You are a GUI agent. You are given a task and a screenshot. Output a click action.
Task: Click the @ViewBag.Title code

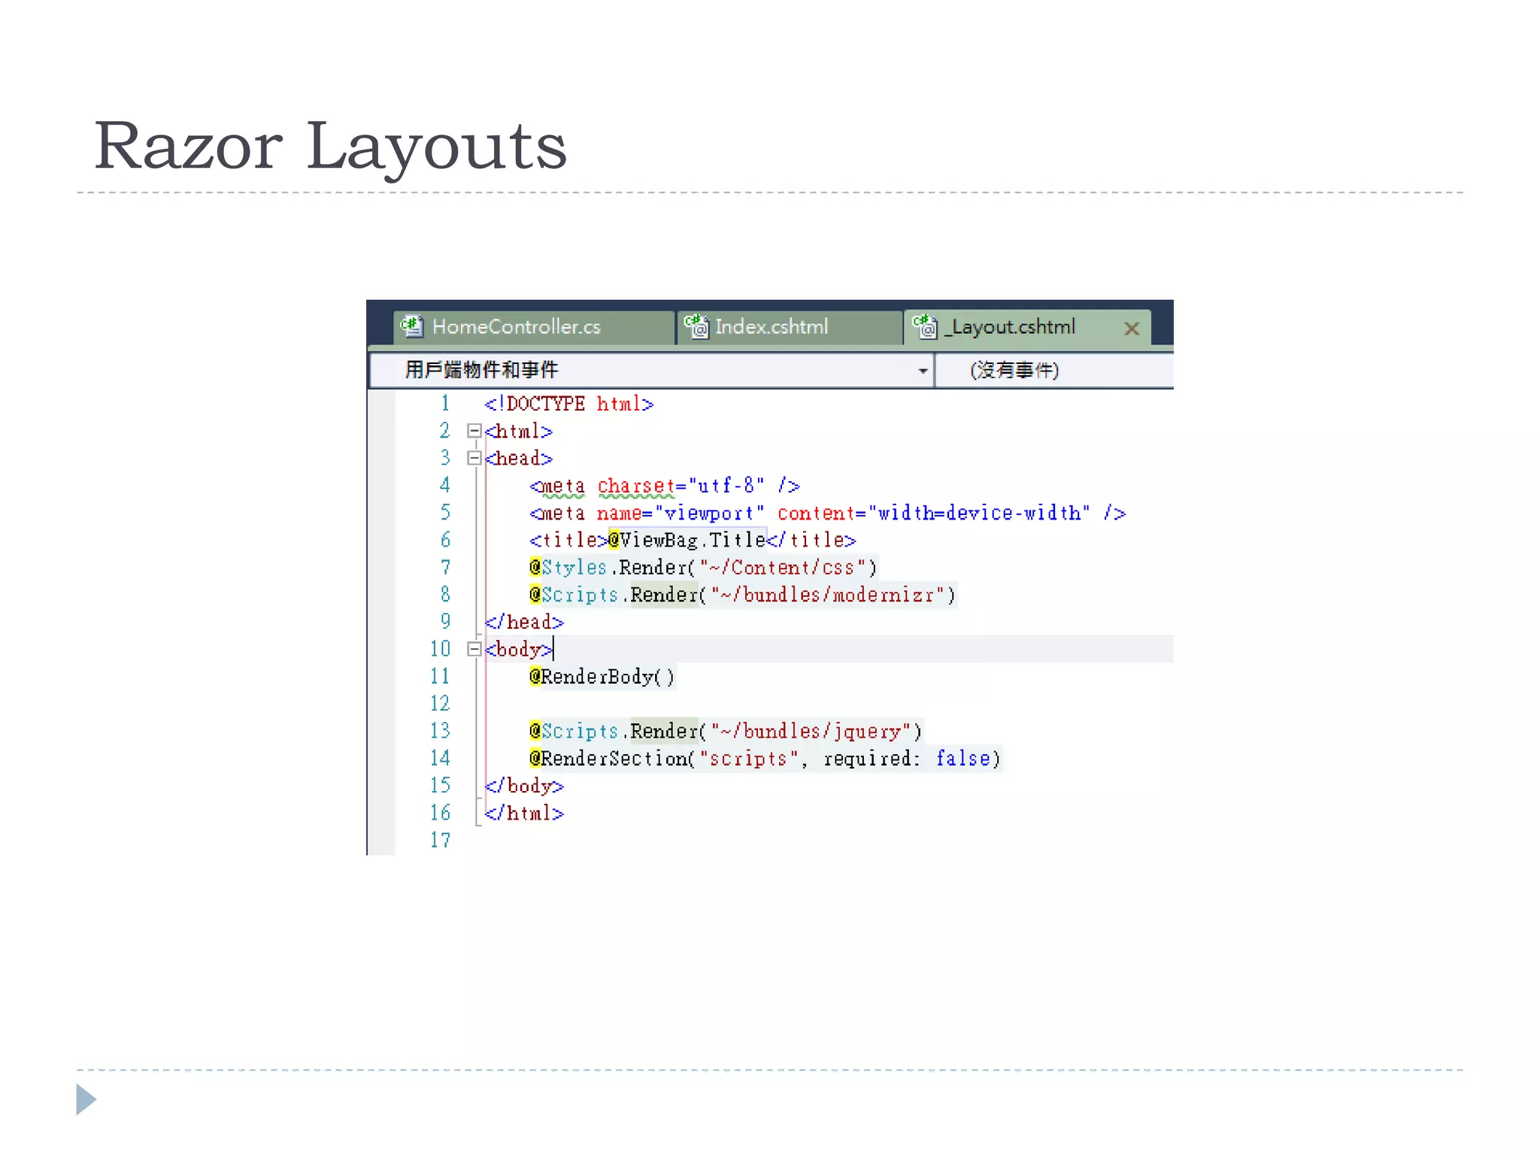(x=687, y=540)
